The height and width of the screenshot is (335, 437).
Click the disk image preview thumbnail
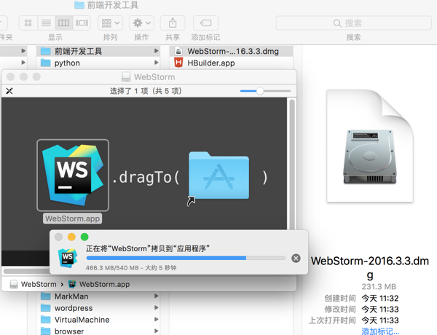click(x=370, y=146)
